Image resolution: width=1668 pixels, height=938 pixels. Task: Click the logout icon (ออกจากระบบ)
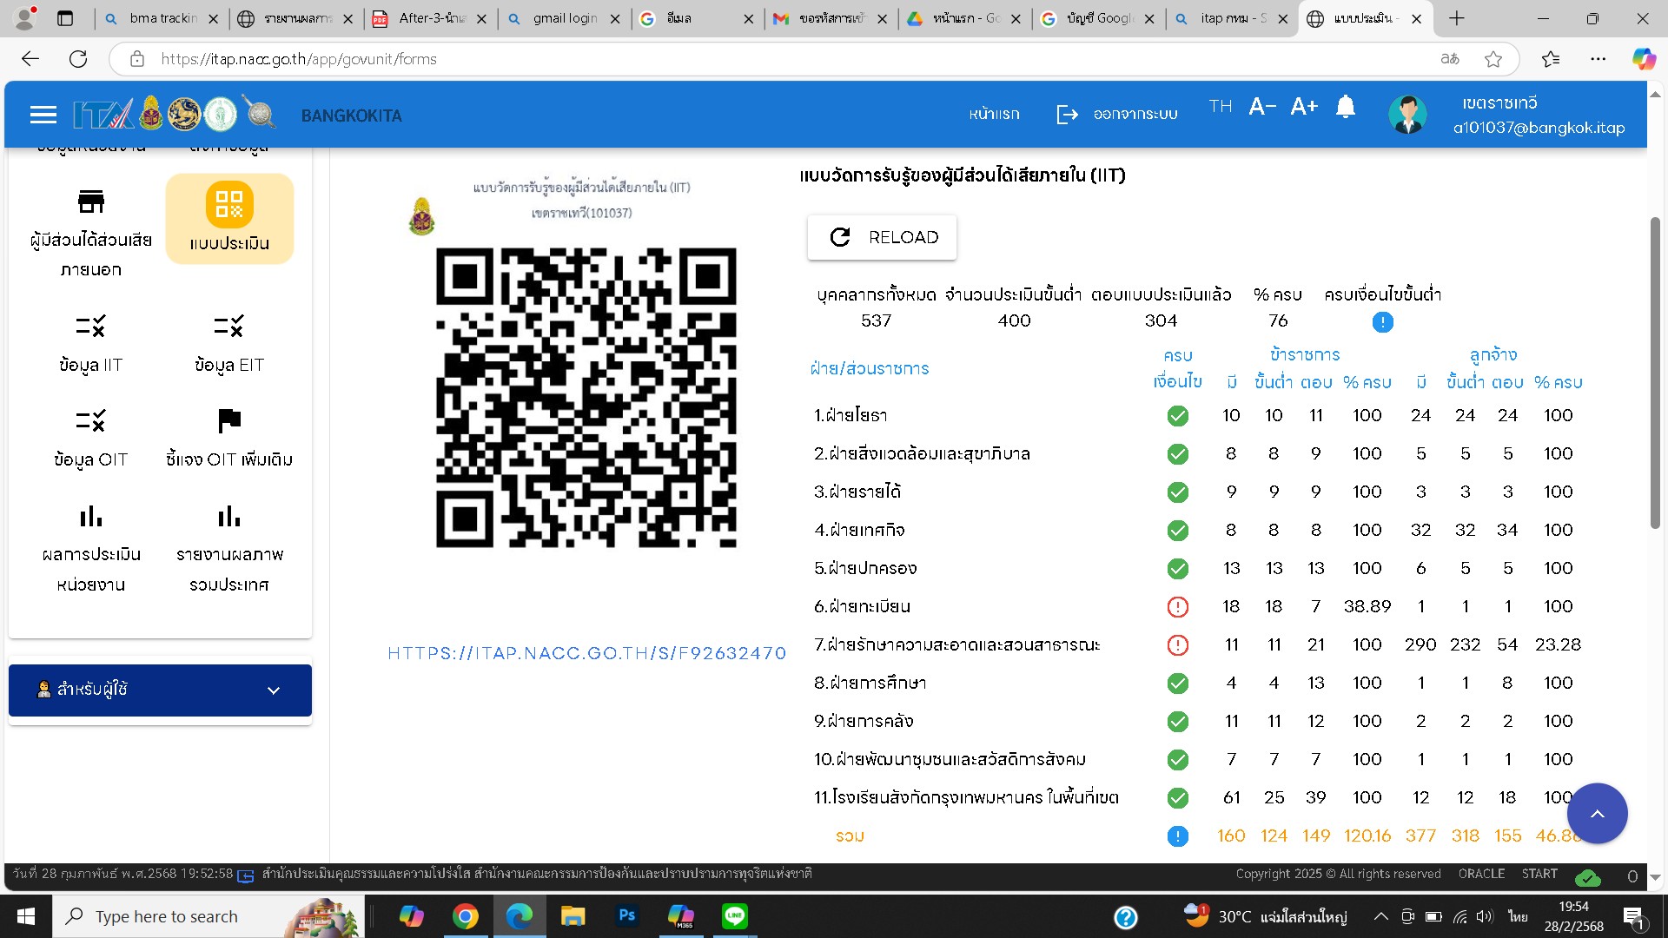[x=1066, y=115]
